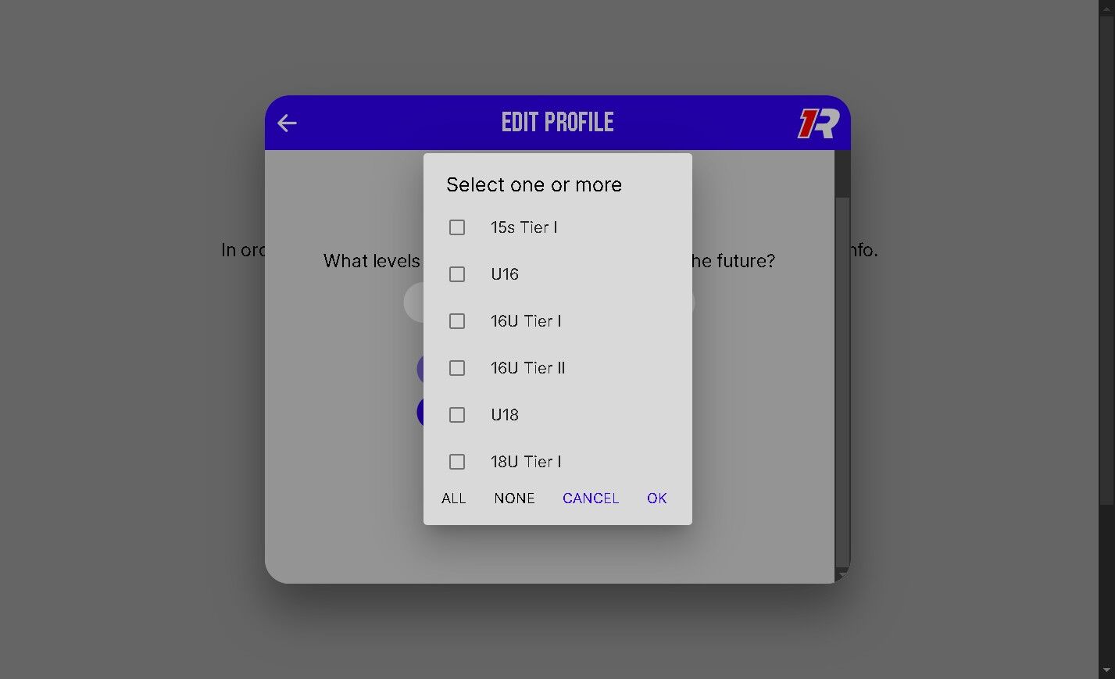This screenshot has width=1115, height=679.
Task: Confirm selection with OK button
Action: [x=656, y=499]
